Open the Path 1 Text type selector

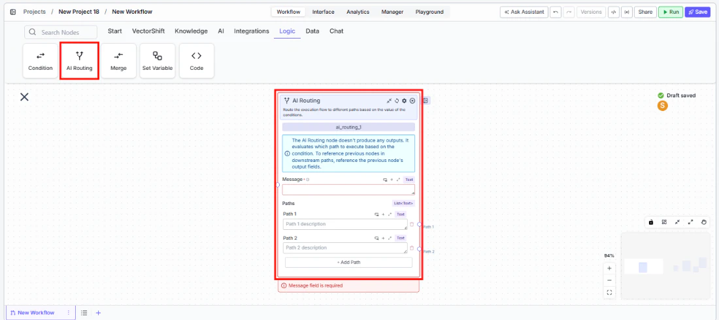[400, 214]
